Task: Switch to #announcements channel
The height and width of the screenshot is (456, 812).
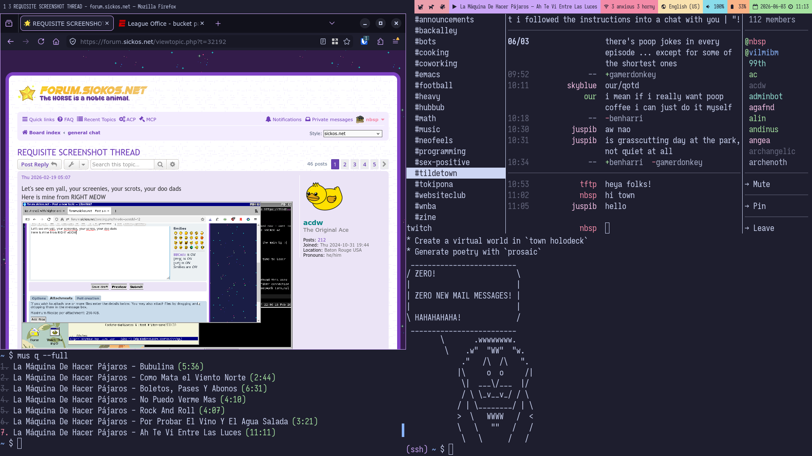Action: coord(444,19)
